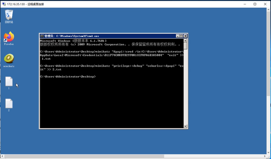
Task: Click the remote session vertical scrollbar thumb
Action: (268, 53)
